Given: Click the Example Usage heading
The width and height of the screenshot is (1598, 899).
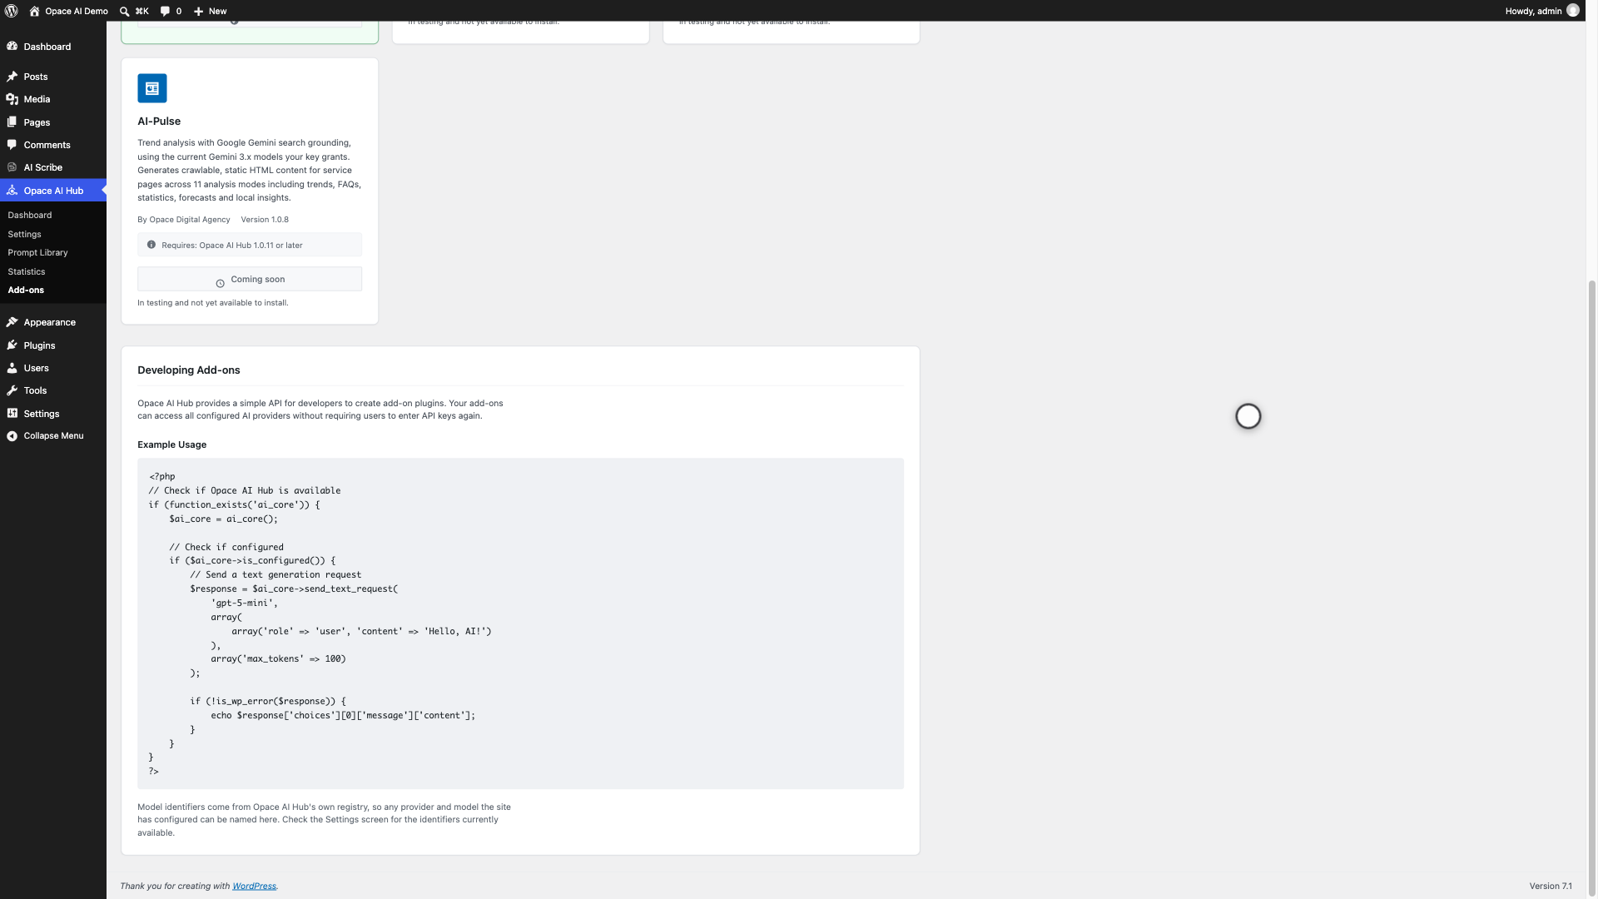Looking at the screenshot, I should pos(172,445).
